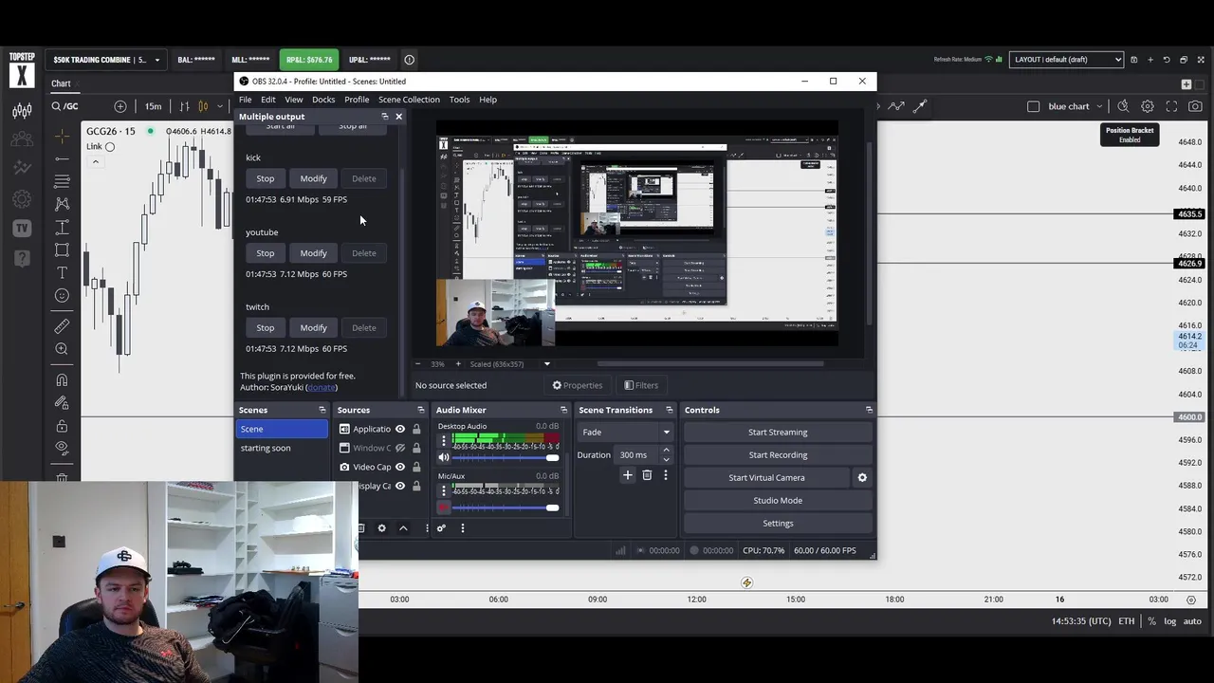This screenshot has height=683, width=1214.
Task: Open the OBS Edit menu
Action: (268, 100)
